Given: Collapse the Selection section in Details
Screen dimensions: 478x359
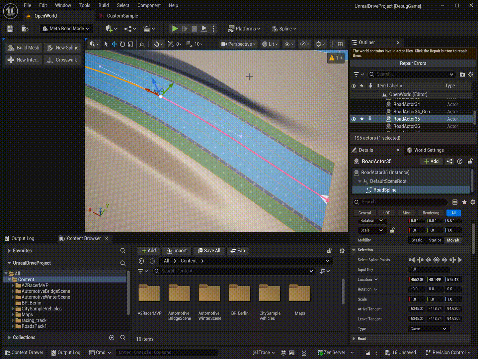Looking at the screenshot, I should (354, 250).
